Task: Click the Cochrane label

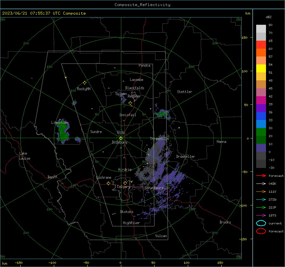Action: [x=104, y=177]
